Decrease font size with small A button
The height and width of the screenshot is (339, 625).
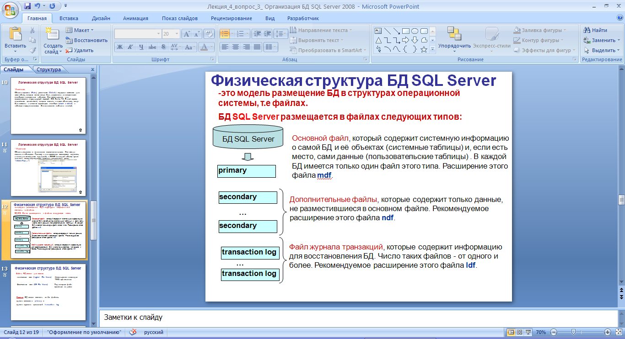(x=197, y=34)
